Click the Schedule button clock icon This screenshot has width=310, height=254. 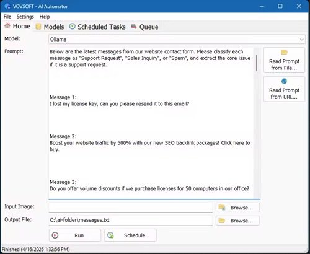click(x=110, y=235)
